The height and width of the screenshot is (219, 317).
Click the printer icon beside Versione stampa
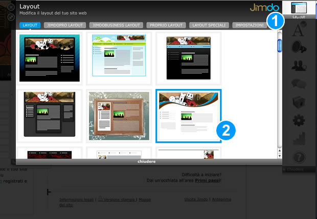click(100, 199)
